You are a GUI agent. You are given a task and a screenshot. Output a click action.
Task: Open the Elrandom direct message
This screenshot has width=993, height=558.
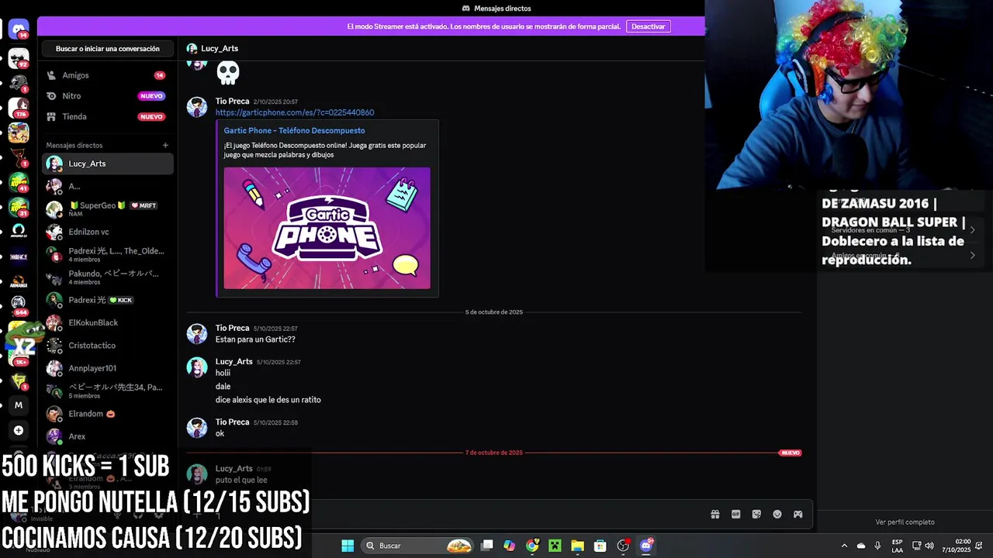107,414
